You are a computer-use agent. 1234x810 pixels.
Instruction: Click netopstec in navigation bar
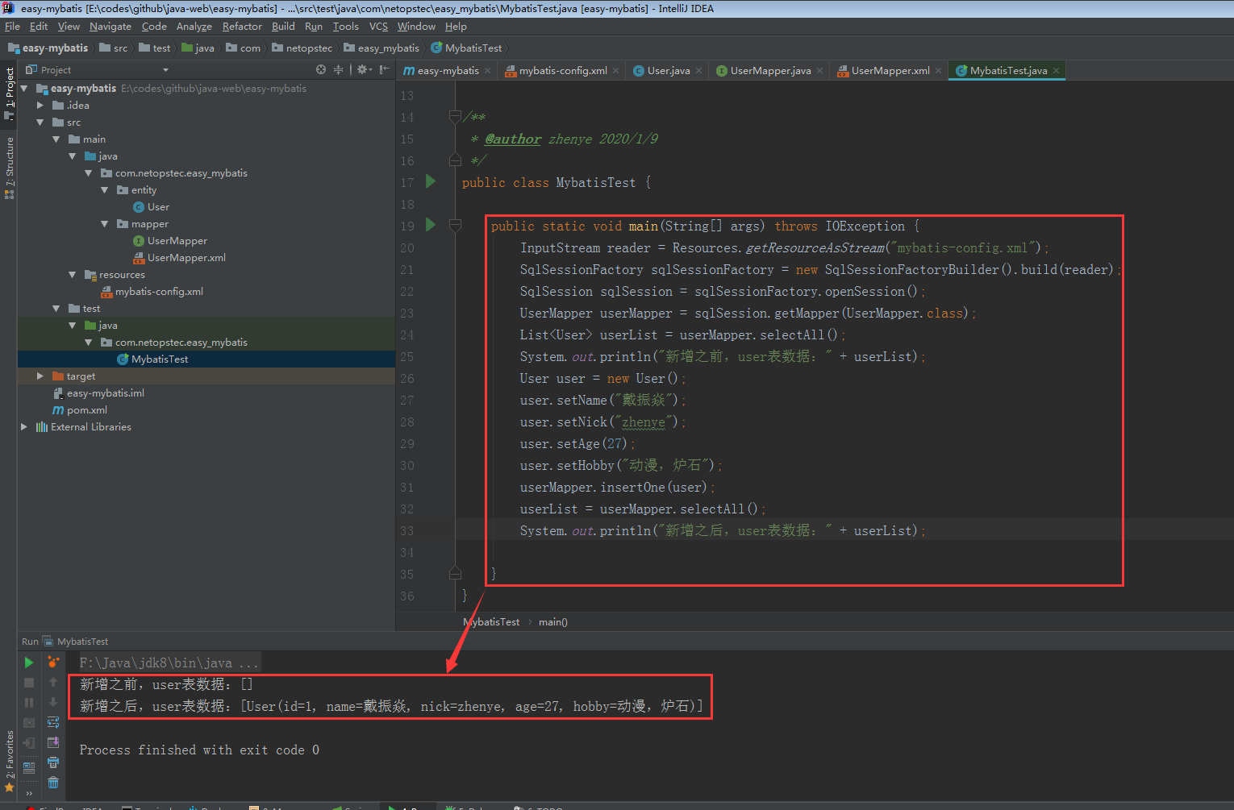302,48
